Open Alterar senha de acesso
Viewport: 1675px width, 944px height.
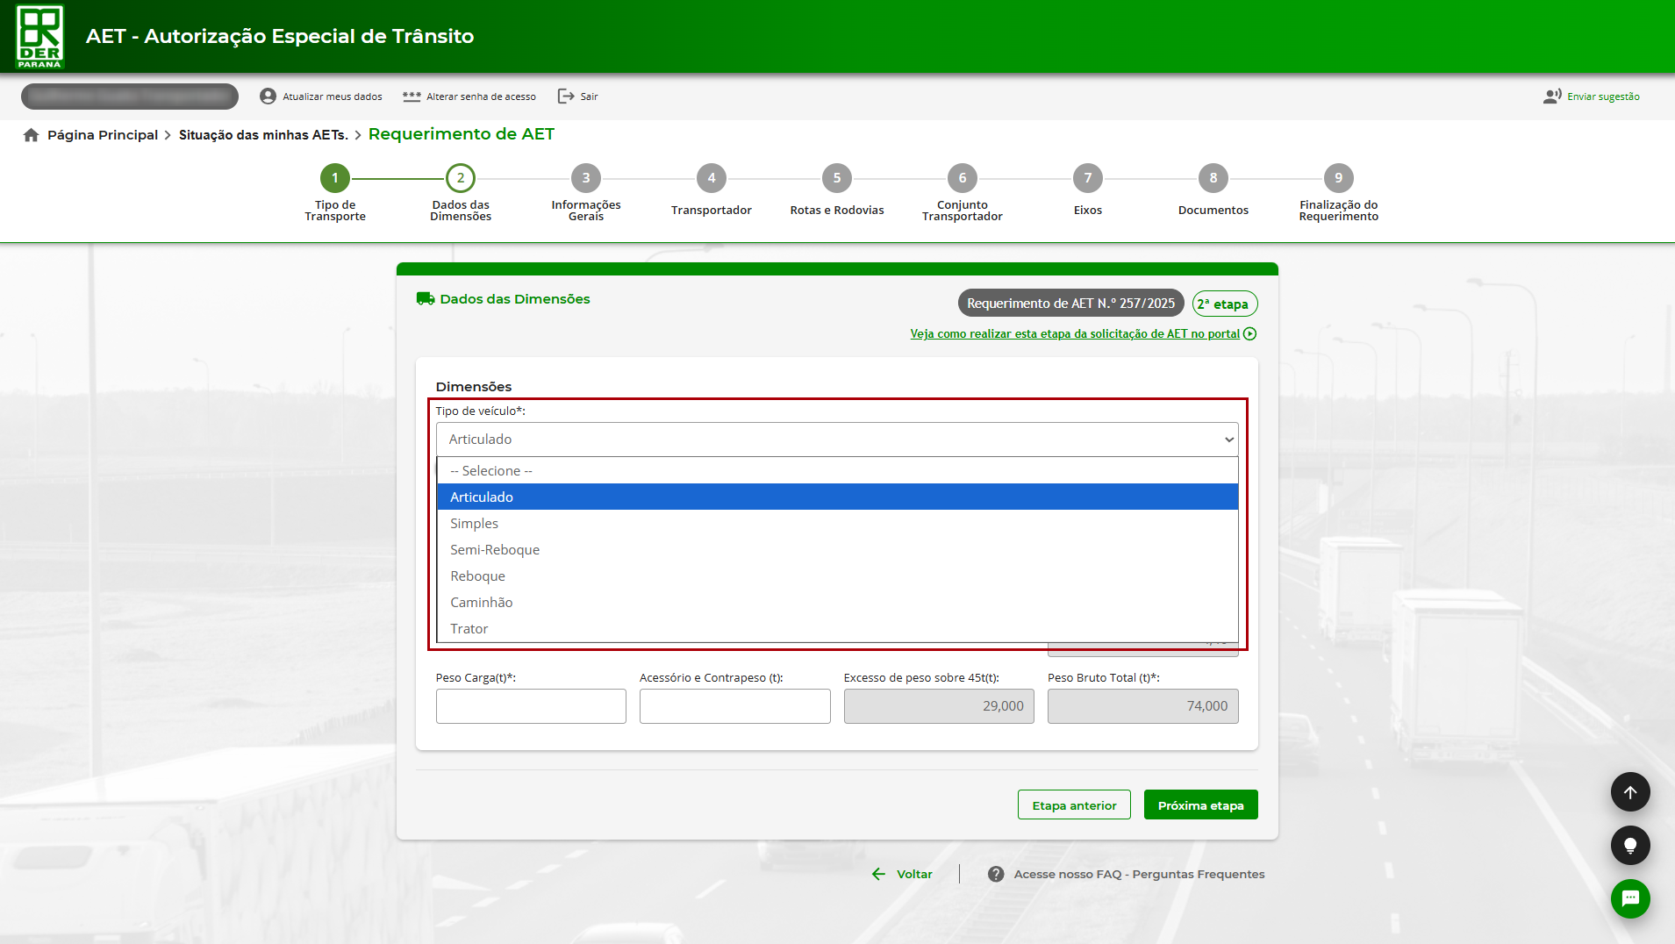pyautogui.click(x=469, y=97)
